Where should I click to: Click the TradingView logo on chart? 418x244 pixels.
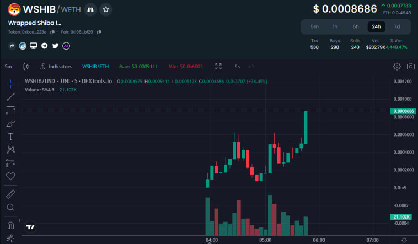30,227
